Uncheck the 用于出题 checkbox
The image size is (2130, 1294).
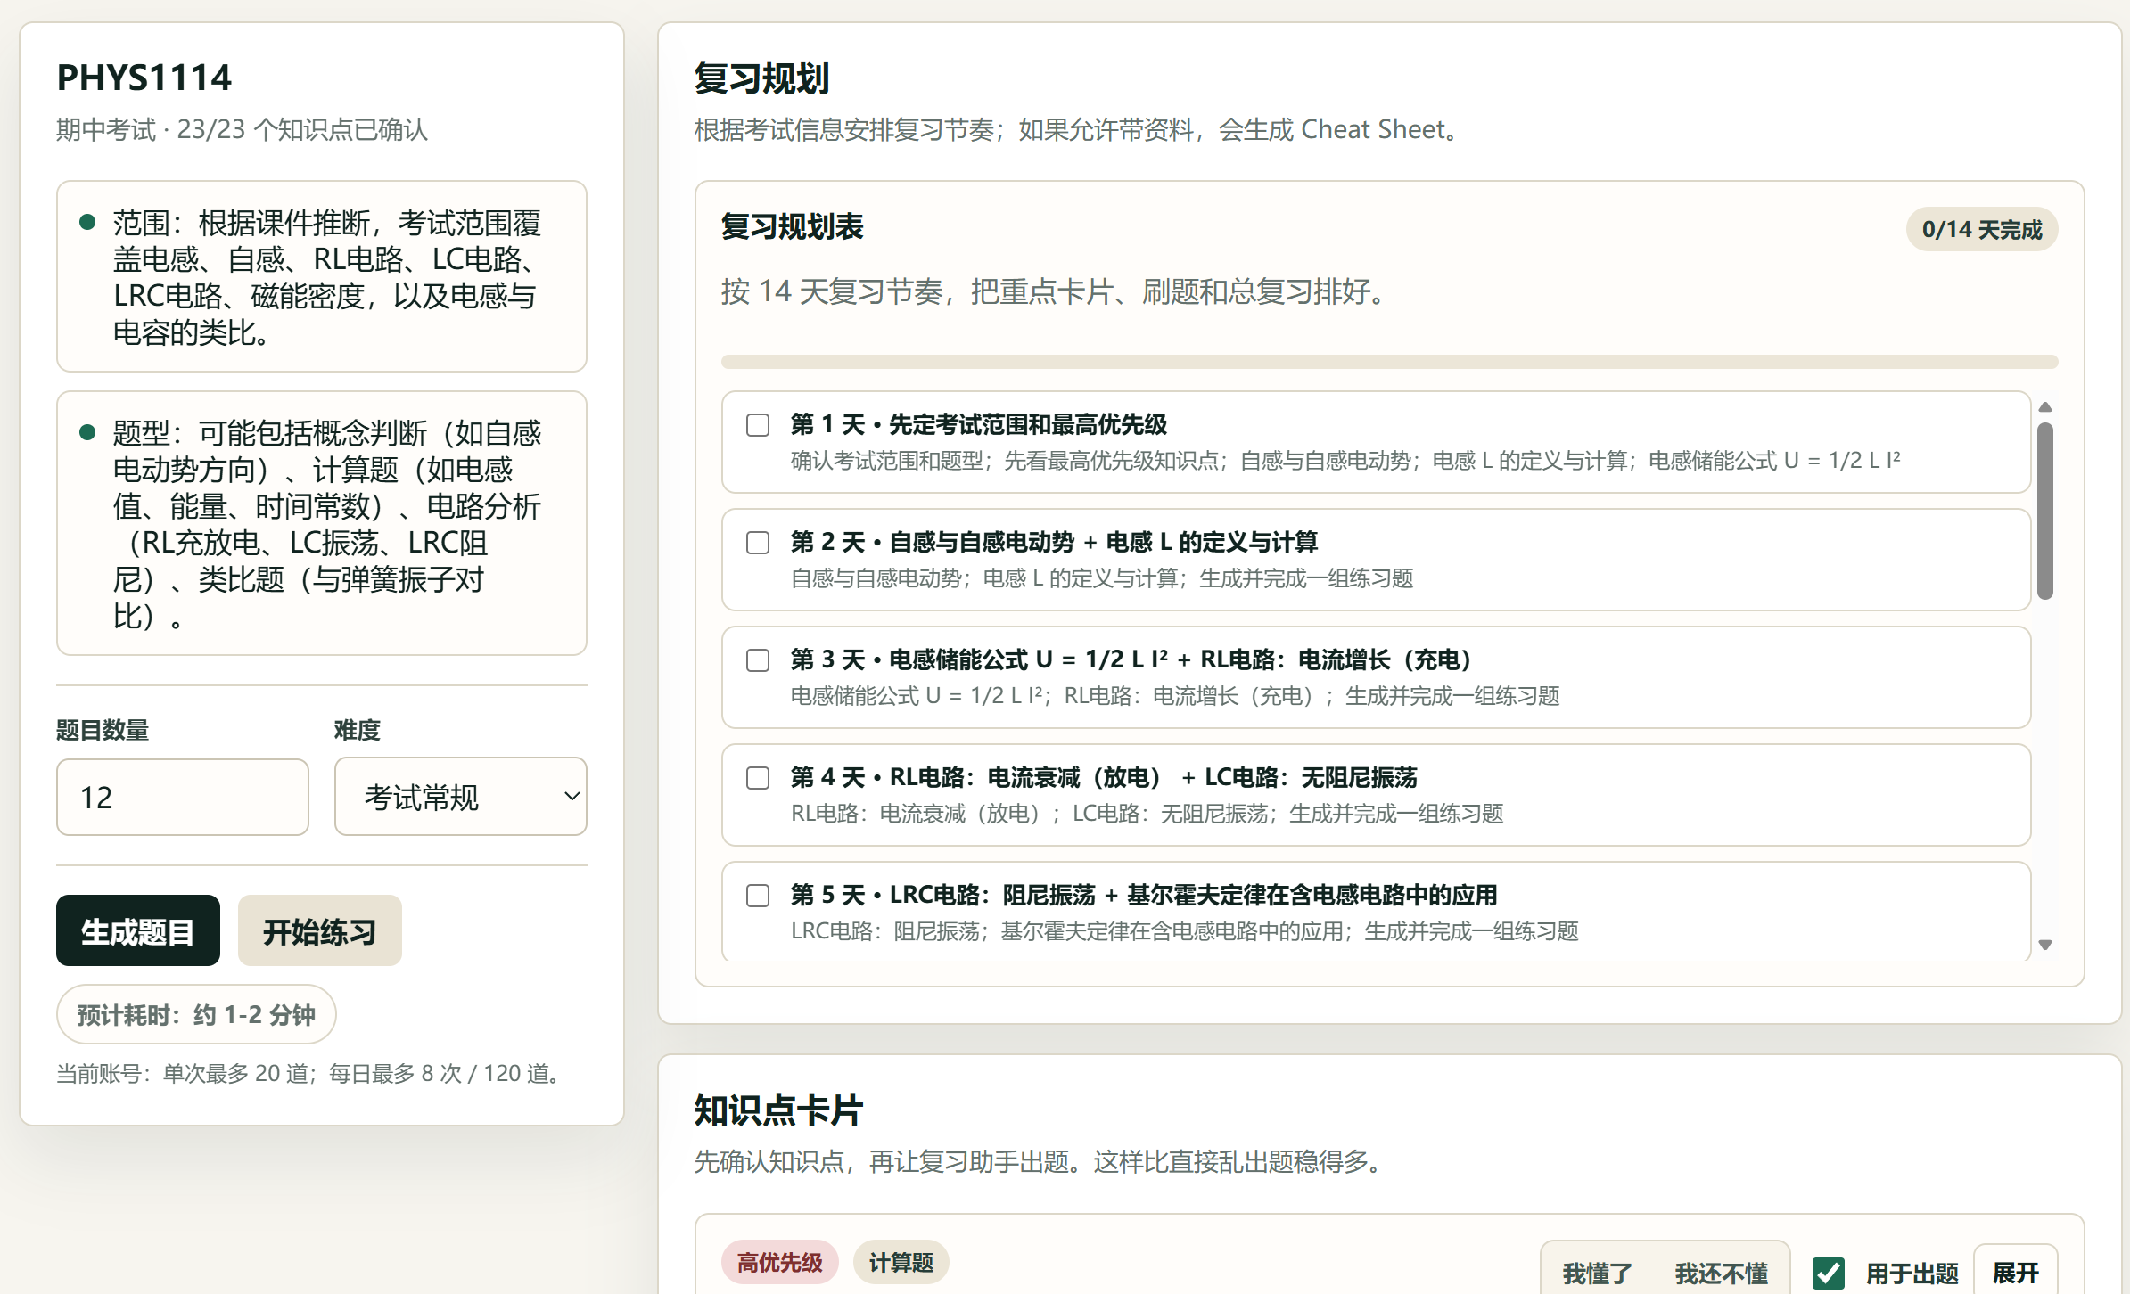1829,1274
